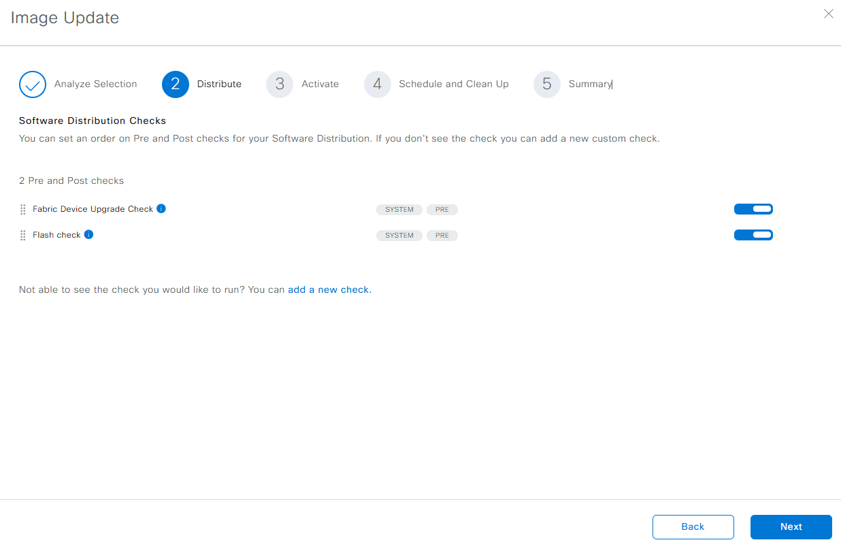Image resolution: width=841 pixels, height=553 pixels.
Task: Click drag handle icon of Flash check
Action: coord(22,235)
